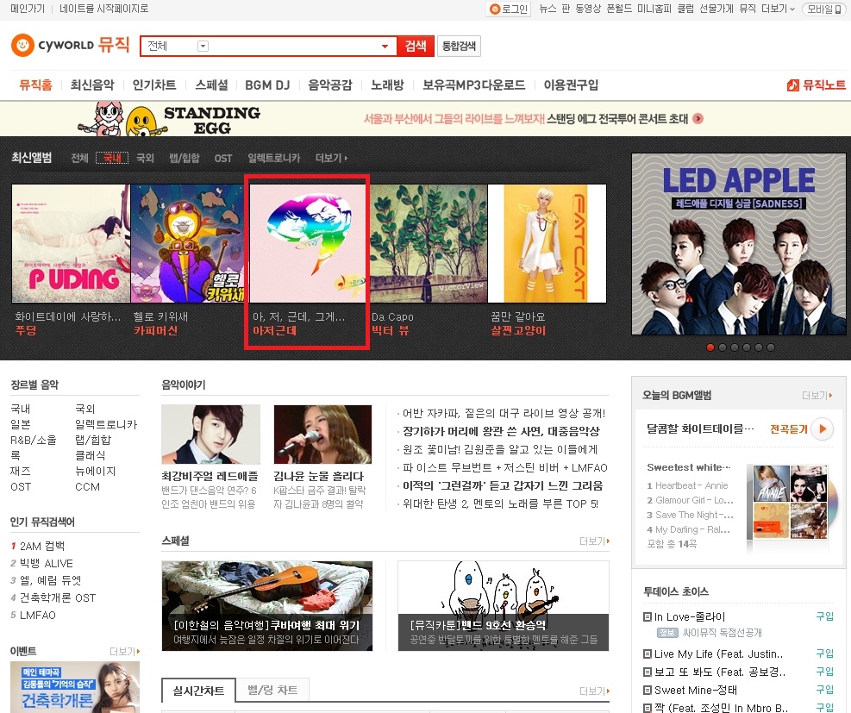Click the login icon button 로그인
The height and width of the screenshot is (713, 851).
point(509,9)
